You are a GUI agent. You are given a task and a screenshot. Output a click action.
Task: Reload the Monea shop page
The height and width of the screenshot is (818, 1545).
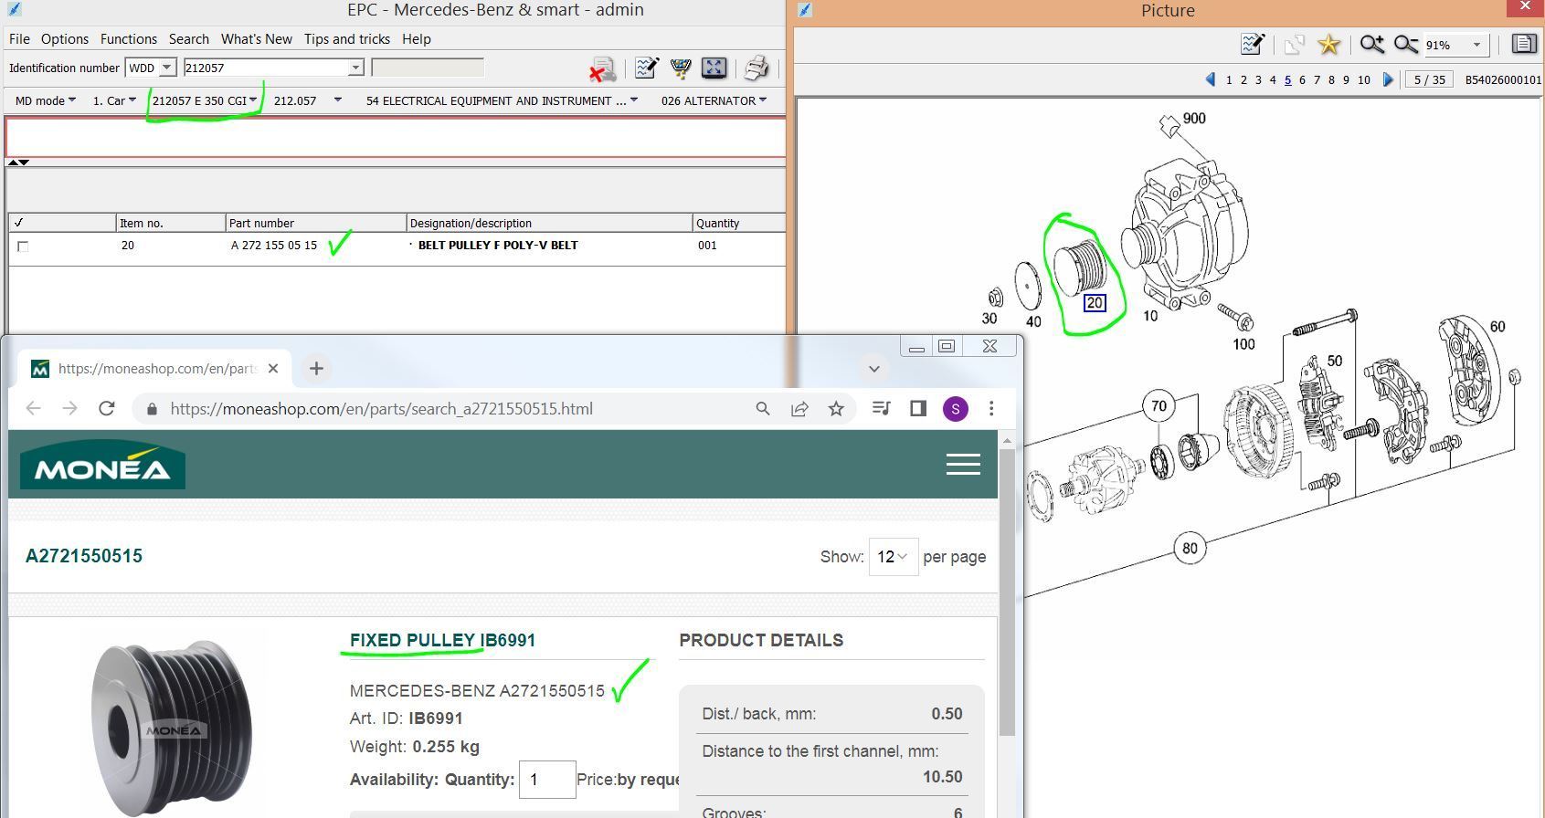[107, 409]
